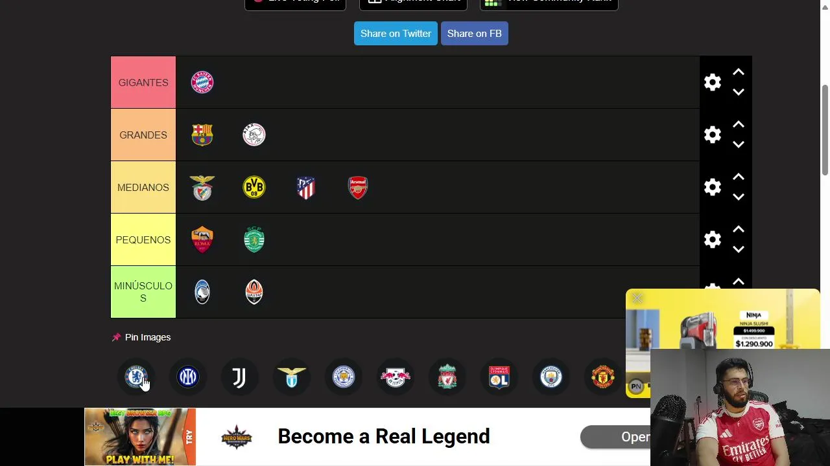Close the Ninja Slushi ad popup

(637, 298)
